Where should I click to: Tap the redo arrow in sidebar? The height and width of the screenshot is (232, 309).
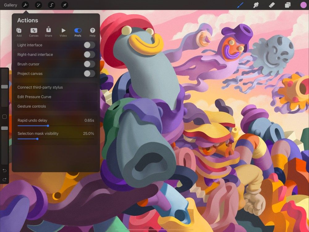coord(4,180)
